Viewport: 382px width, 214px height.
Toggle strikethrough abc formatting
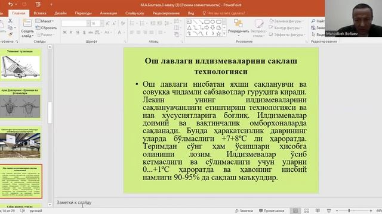tap(90, 32)
